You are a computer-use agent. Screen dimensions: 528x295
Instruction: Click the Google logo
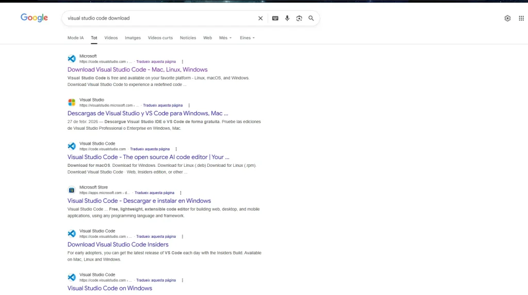click(34, 18)
